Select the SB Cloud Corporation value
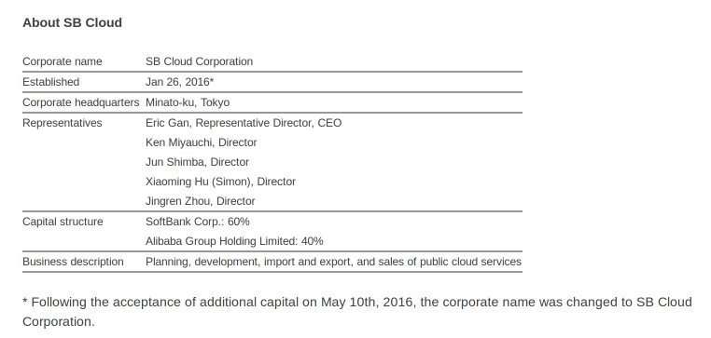711x338 pixels. (x=199, y=61)
